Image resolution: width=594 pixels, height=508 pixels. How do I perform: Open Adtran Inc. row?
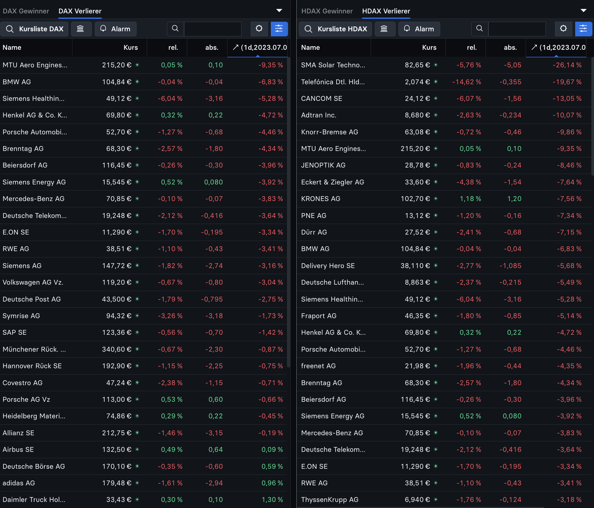(x=444, y=115)
